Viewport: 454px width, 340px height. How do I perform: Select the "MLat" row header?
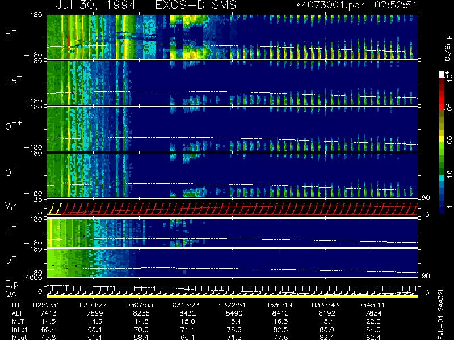pos(19,337)
